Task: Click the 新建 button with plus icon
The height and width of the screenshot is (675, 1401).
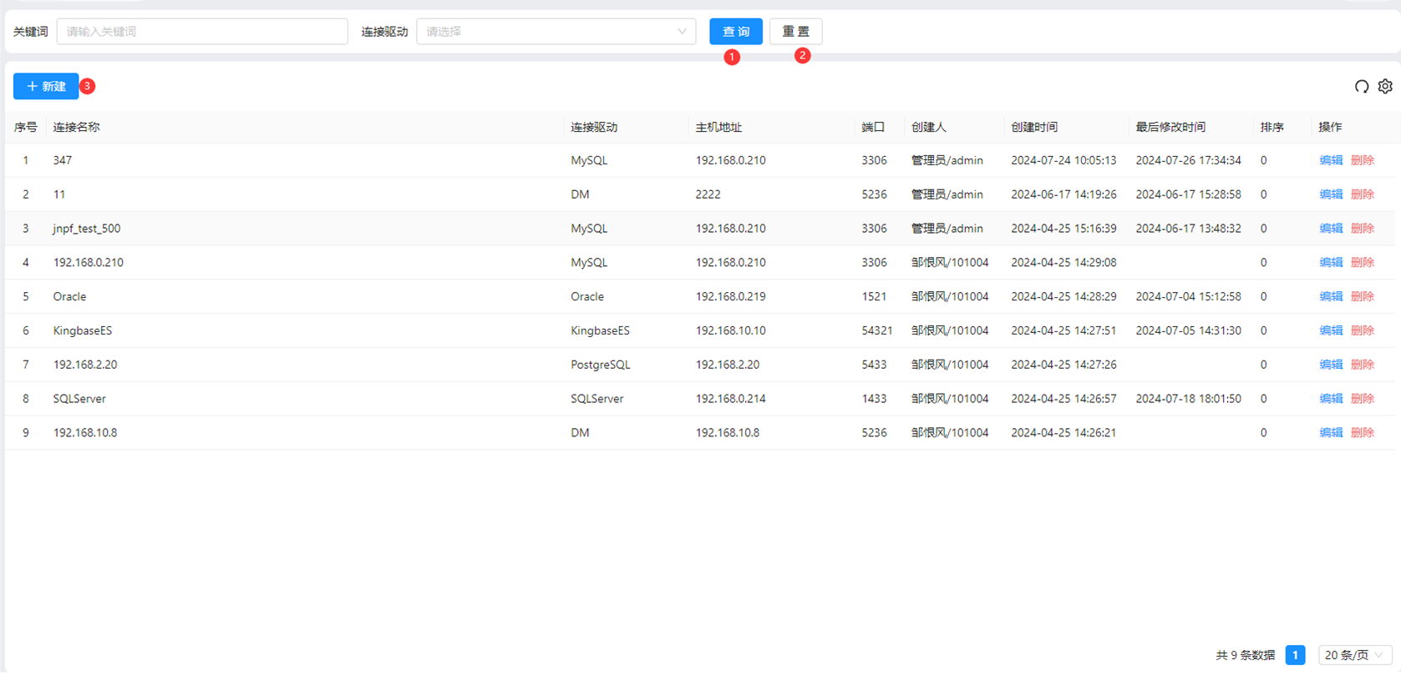Action: (46, 86)
